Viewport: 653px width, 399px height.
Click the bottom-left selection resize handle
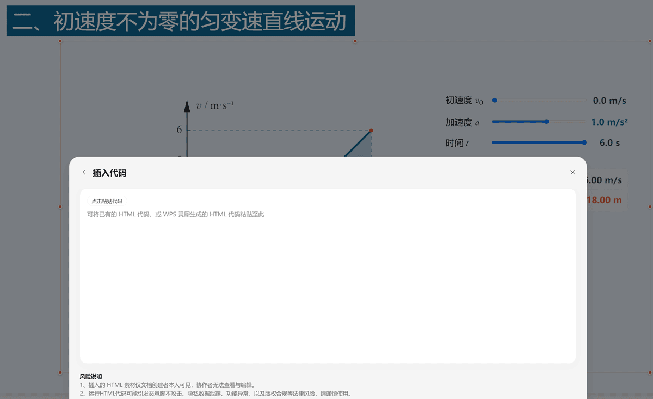point(60,372)
